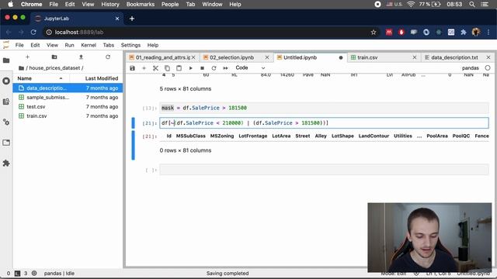Image resolution: width=497 pixels, height=279 pixels.
Task: Open the Chrome extensions puzzle icon in the browser toolbar
Action: [464, 33]
